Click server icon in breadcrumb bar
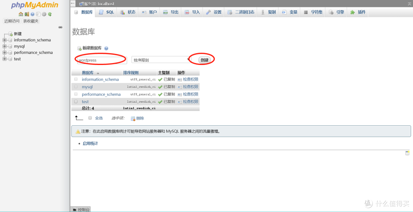This screenshot has width=413, height=212. point(81,4)
